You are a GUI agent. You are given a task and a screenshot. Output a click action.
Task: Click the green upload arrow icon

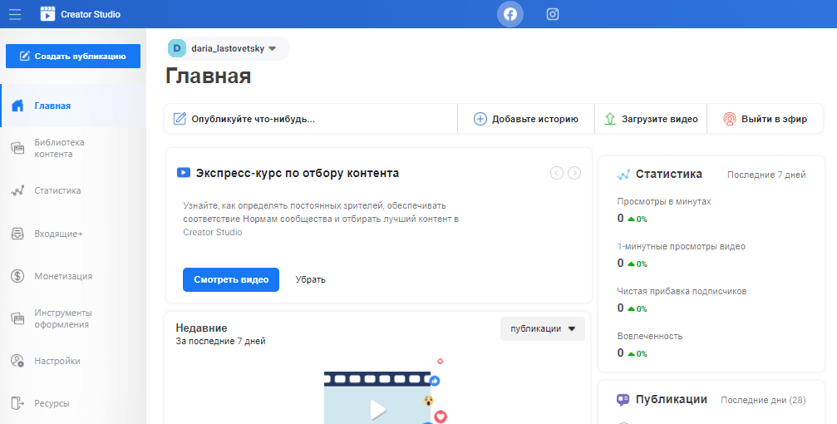click(x=610, y=119)
